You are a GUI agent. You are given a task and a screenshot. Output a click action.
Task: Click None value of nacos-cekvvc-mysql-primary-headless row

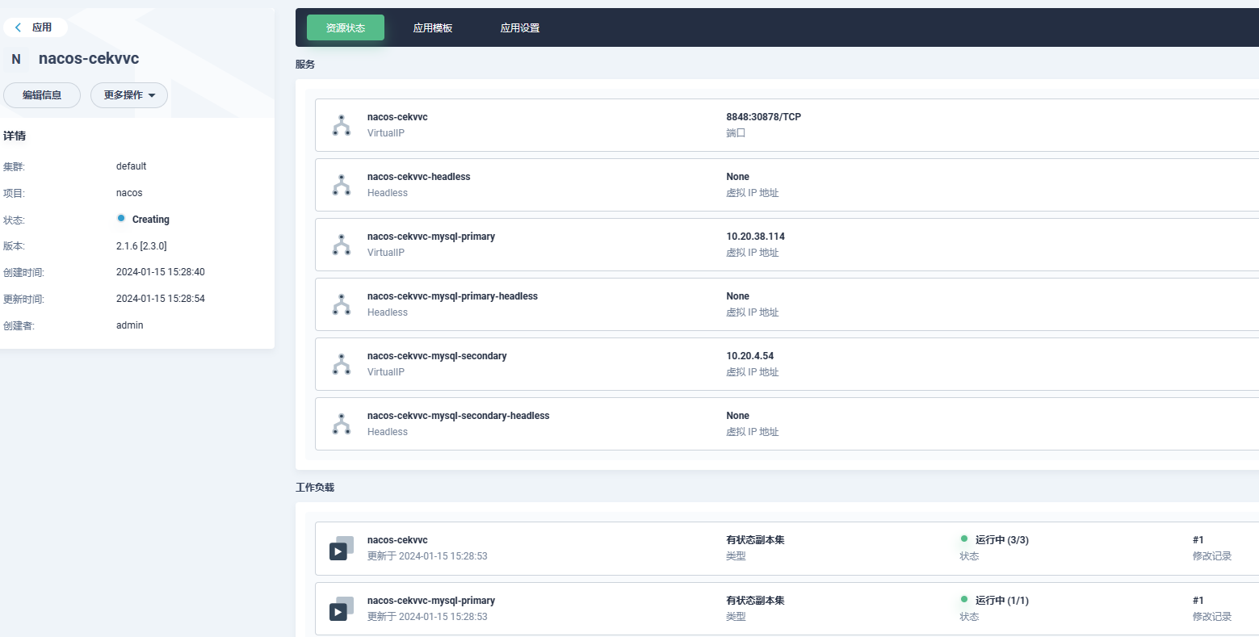[x=738, y=296]
